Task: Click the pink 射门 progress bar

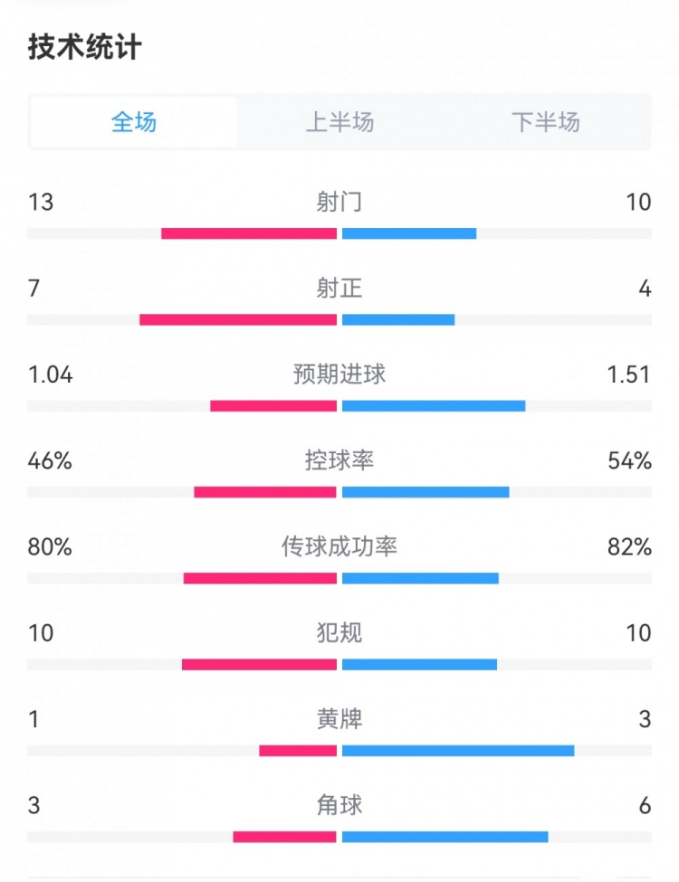Action: pos(249,233)
